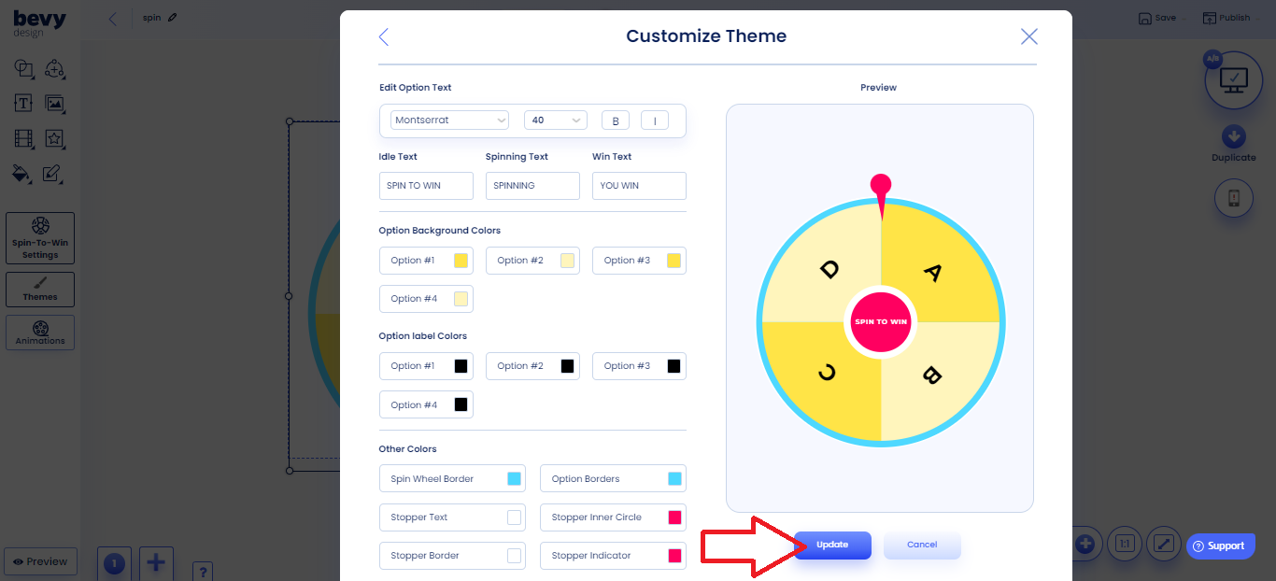Open the Animations panel
Image resolution: width=1276 pixels, height=581 pixels.
tap(40, 333)
